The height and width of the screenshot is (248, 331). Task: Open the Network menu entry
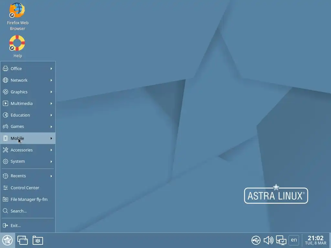pyautogui.click(x=28, y=80)
